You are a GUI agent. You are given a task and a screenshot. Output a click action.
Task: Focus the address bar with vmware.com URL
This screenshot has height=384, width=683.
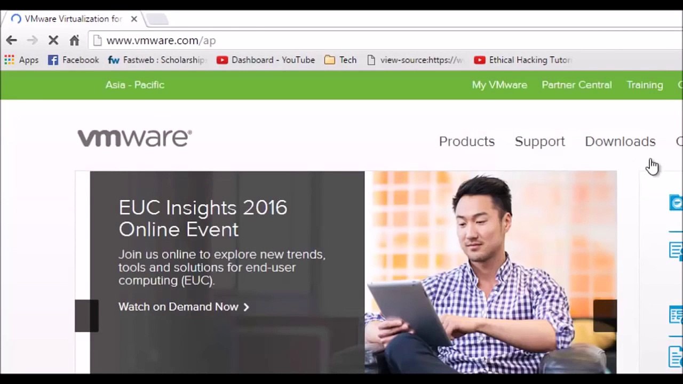point(384,41)
